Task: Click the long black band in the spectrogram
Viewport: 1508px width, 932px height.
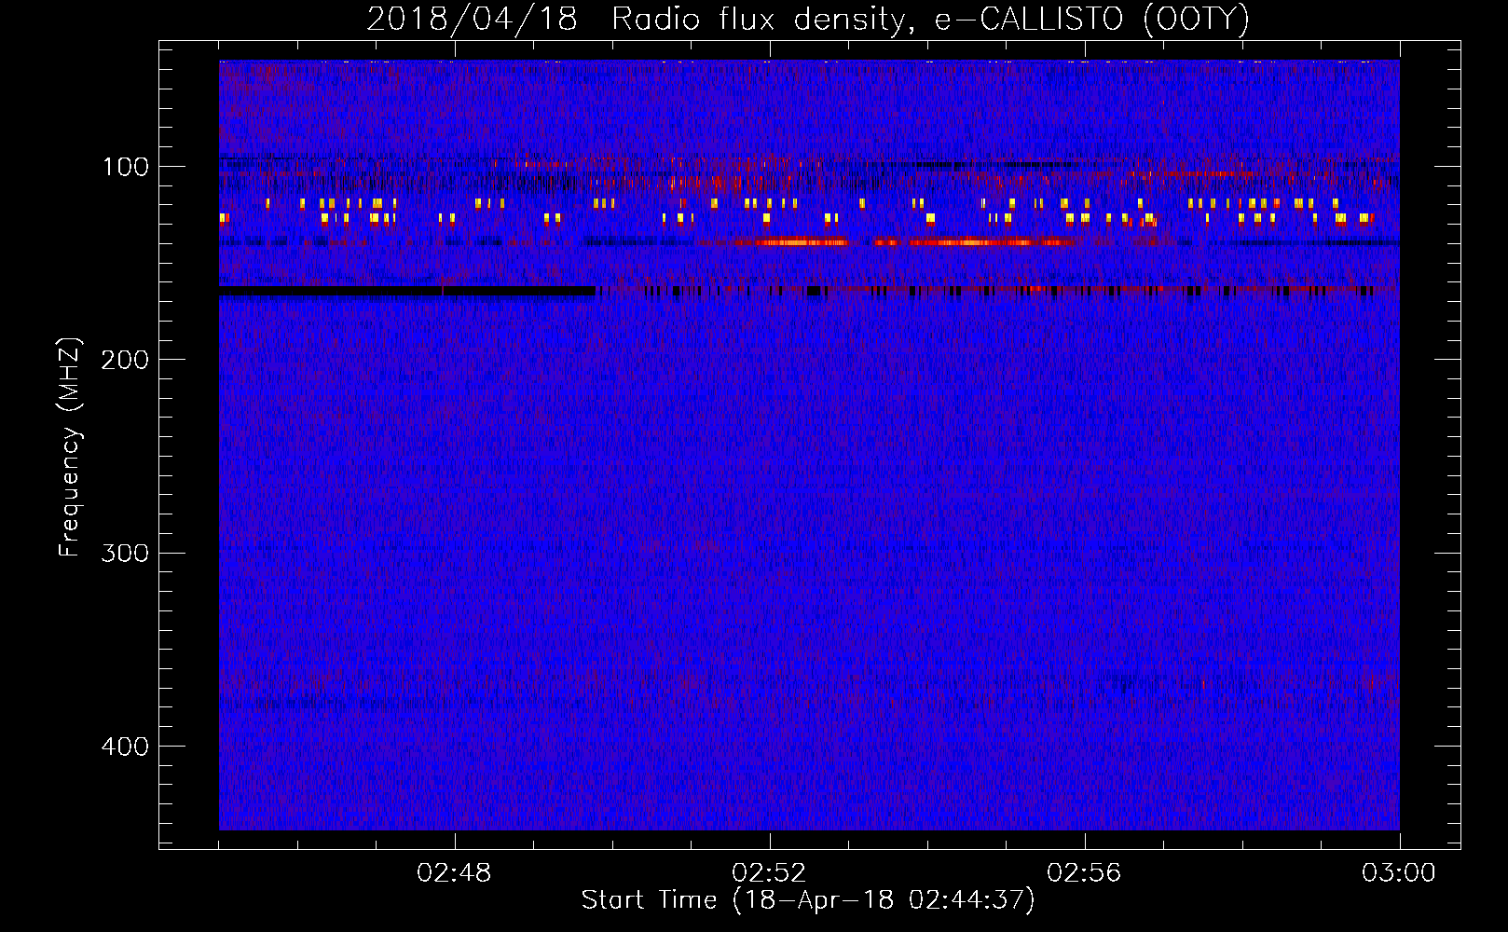Action: pos(407,292)
